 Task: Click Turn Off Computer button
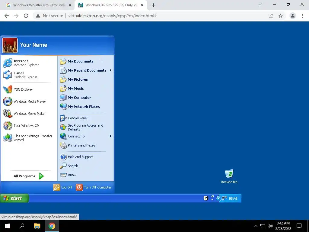(x=94, y=187)
